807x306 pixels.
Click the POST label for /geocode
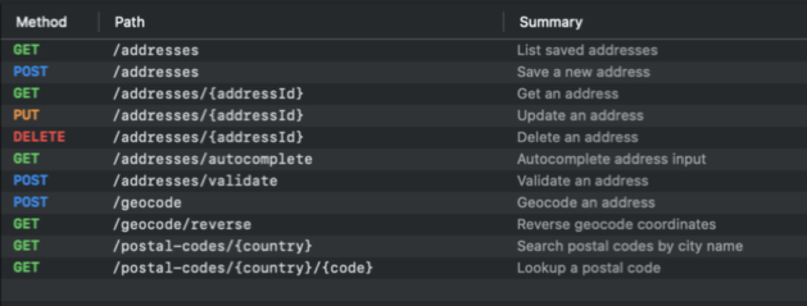[30, 203]
